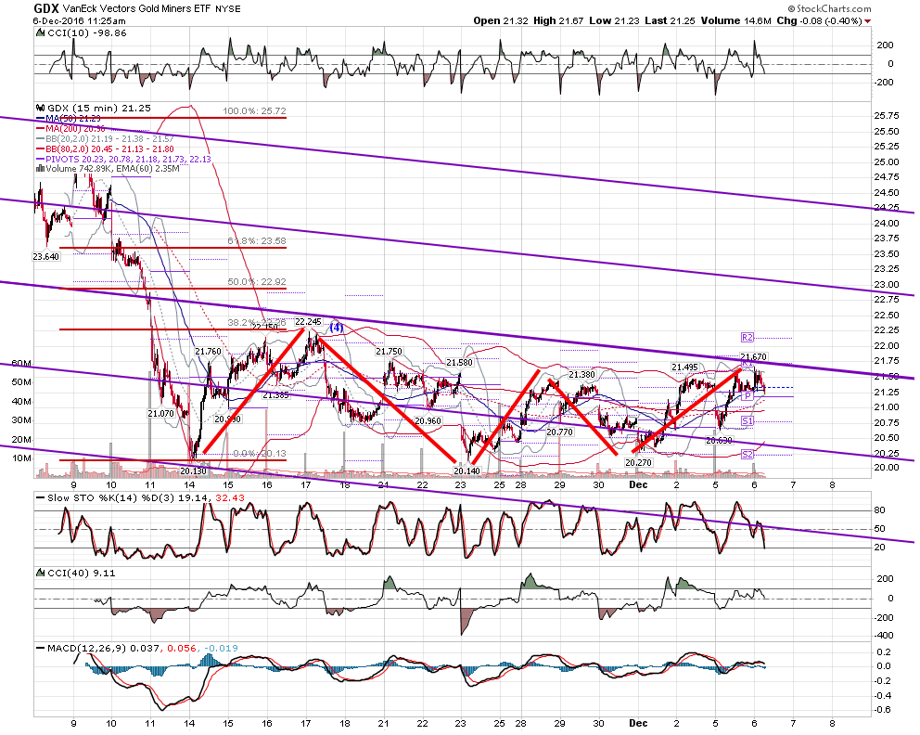
Task: Click the 21.380 price label
Action: pos(581,375)
